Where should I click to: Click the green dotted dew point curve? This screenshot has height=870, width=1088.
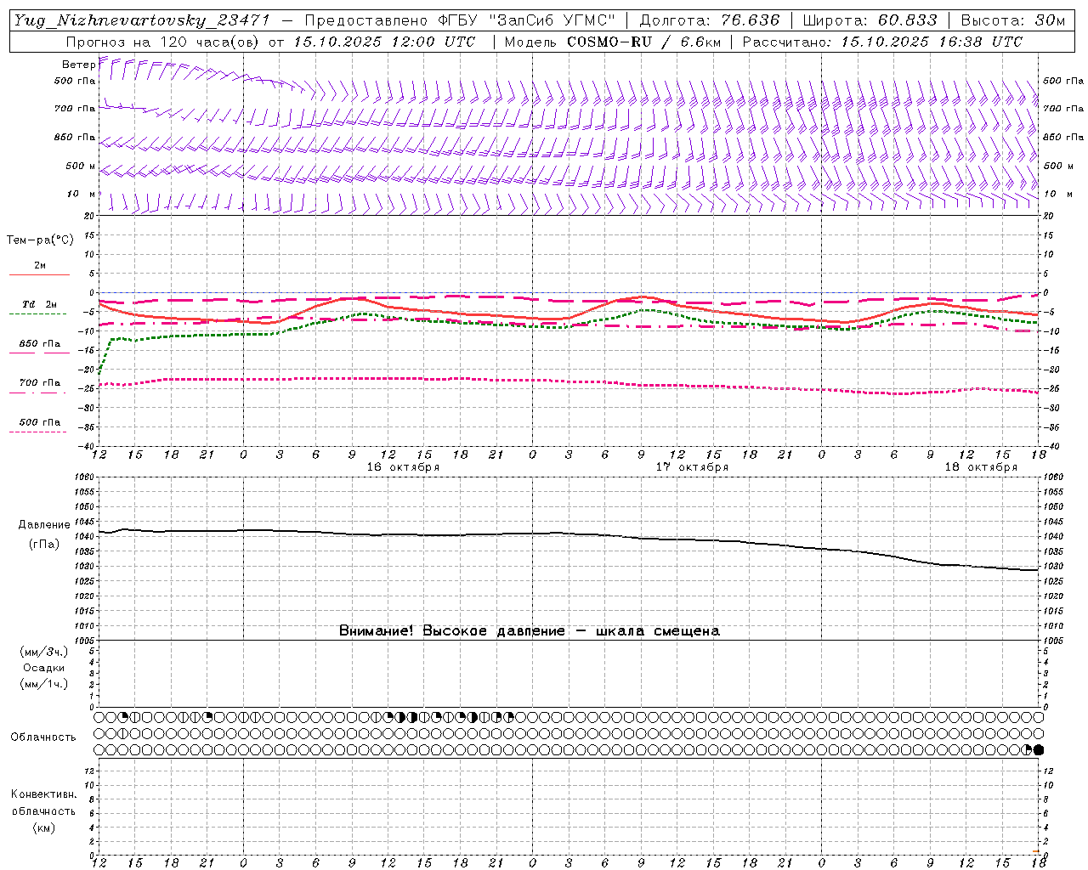pyautogui.click(x=568, y=327)
